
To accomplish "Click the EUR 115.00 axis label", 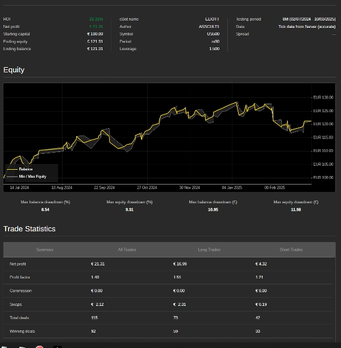I will click(323, 137).
